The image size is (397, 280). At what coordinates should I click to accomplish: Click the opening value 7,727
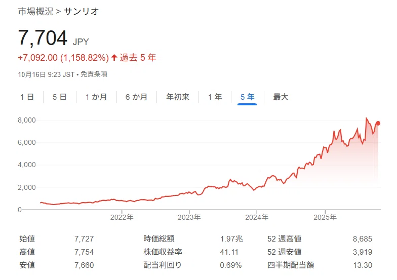click(84, 239)
